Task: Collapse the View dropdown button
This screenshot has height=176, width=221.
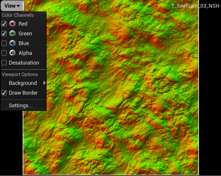Action: pos(12,6)
